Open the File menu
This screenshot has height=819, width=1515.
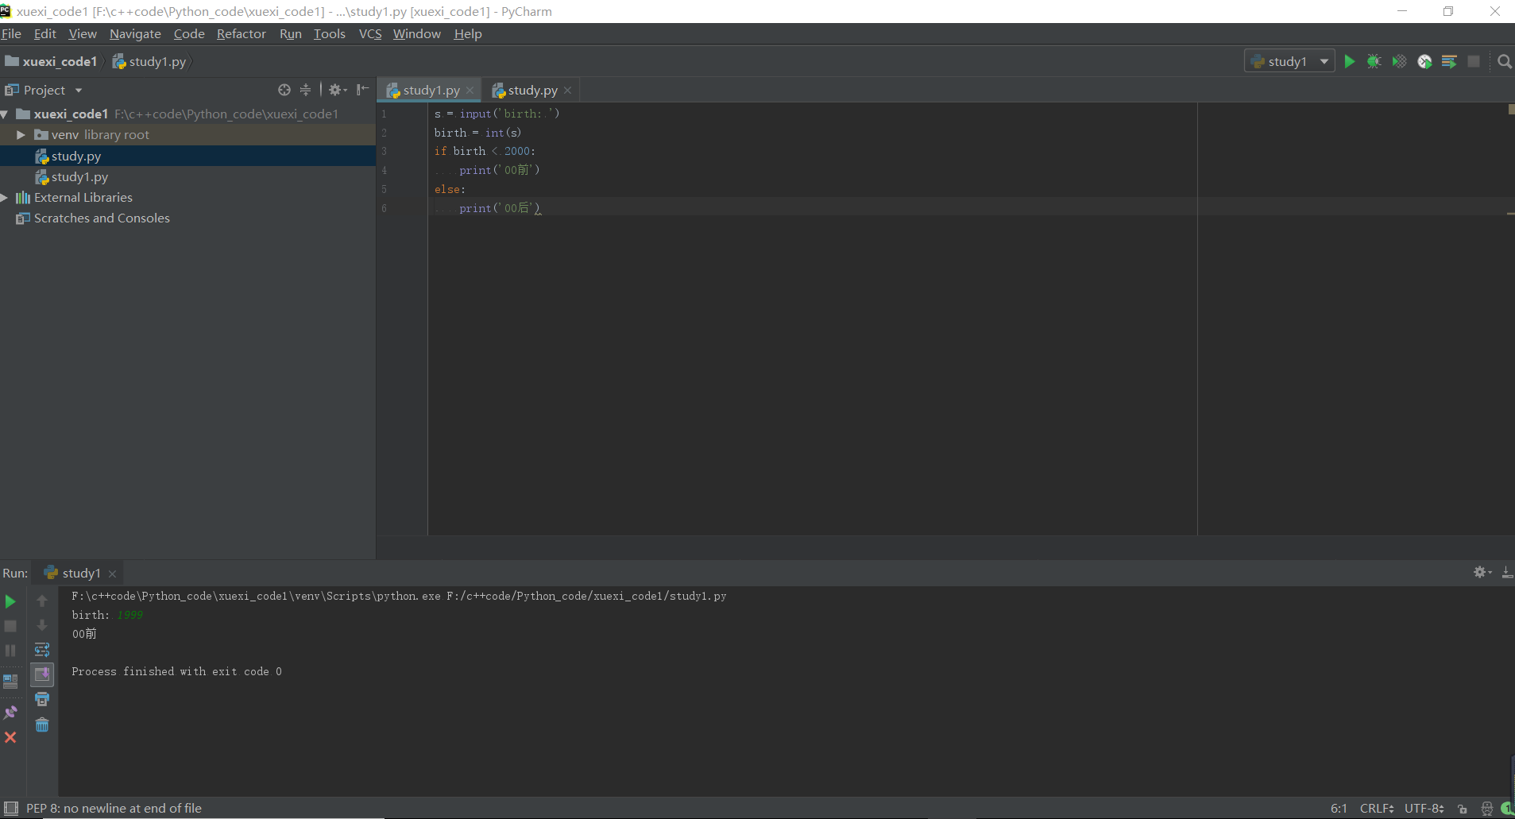11,33
